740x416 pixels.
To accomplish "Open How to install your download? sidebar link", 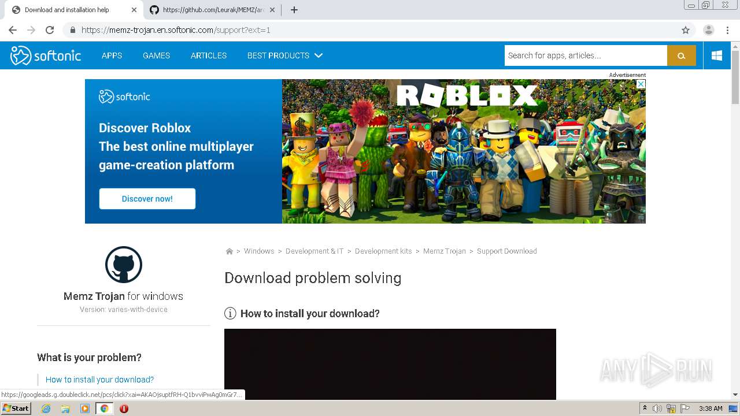I will 99,380.
